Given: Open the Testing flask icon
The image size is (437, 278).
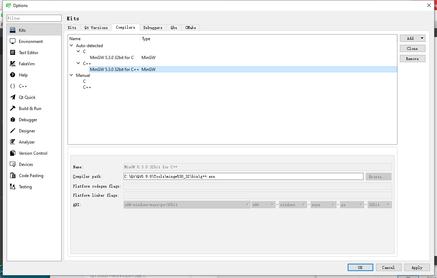Looking at the screenshot, I should click(x=13, y=187).
